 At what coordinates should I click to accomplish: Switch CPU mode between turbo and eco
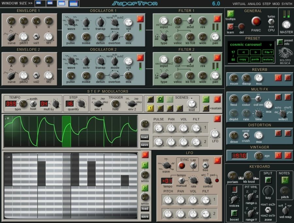271,22
